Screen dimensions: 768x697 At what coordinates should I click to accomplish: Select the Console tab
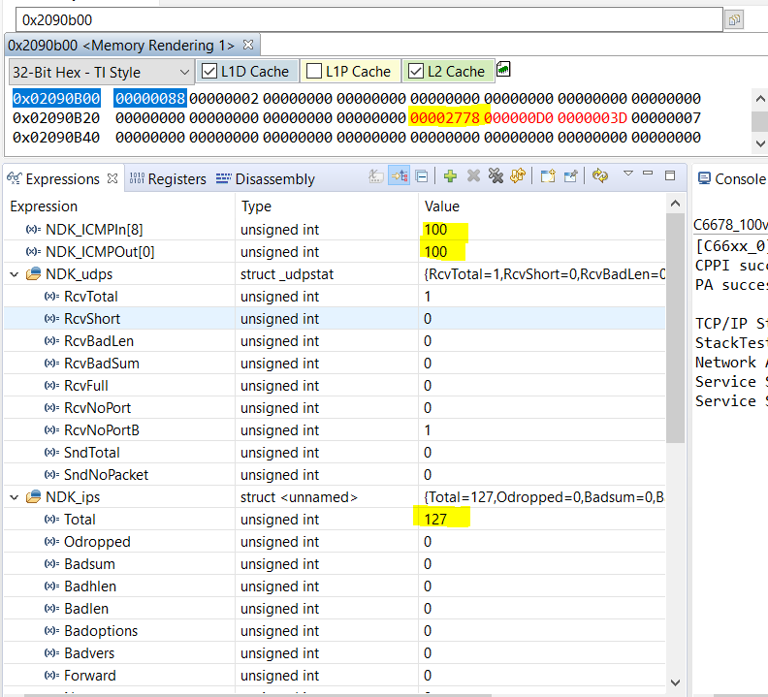[731, 179]
